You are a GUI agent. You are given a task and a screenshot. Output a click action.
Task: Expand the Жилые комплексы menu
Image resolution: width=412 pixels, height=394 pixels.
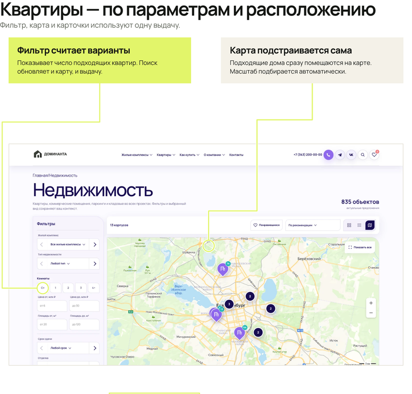coord(136,155)
